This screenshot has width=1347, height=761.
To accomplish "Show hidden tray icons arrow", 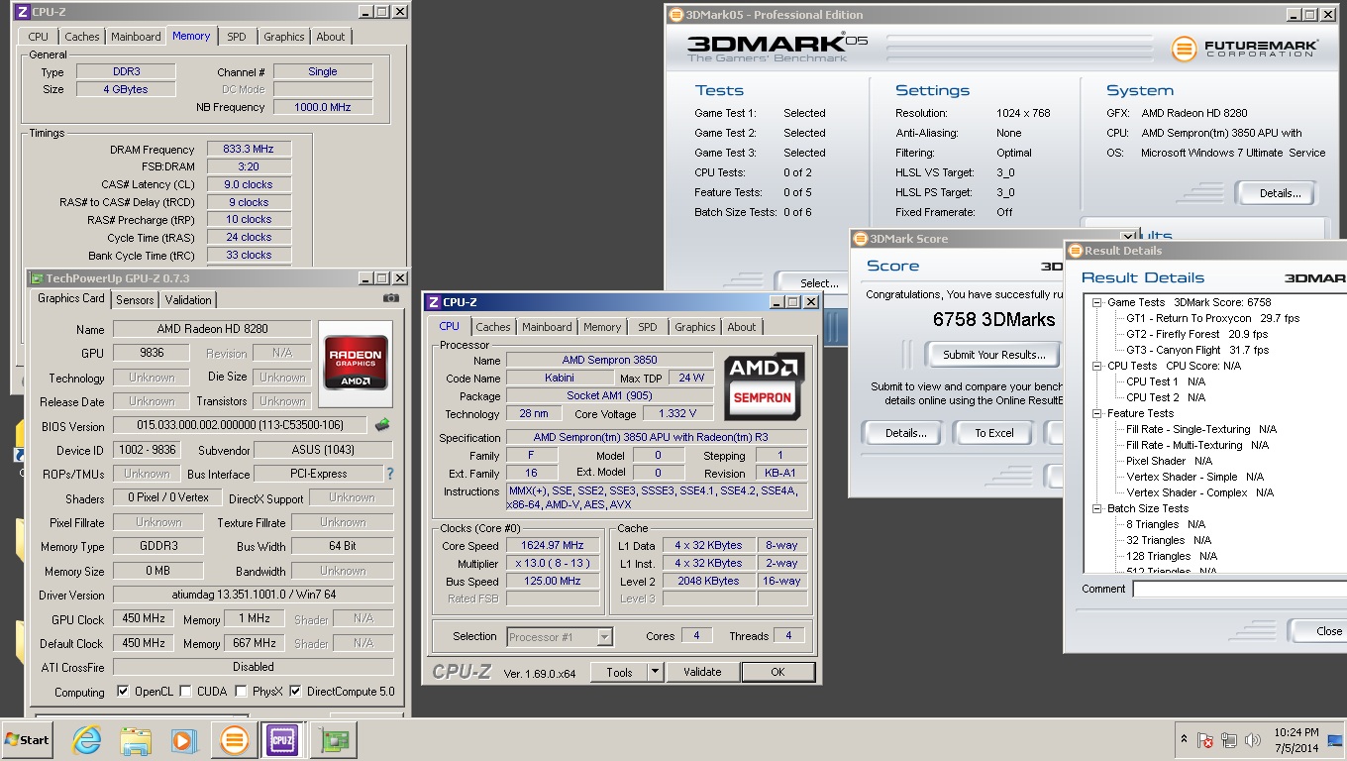I will click(x=1184, y=740).
